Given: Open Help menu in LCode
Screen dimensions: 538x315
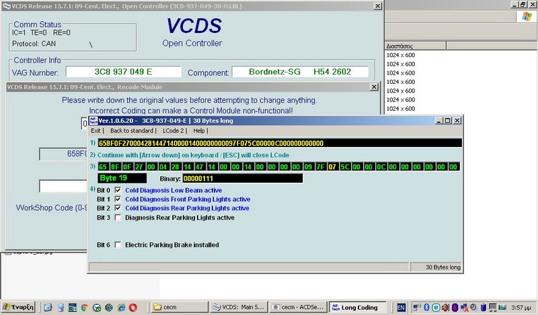Looking at the screenshot, I should pos(198,130).
